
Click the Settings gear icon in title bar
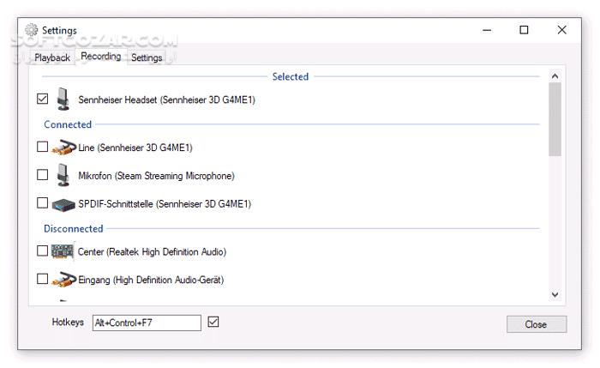(x=31, y=30)
